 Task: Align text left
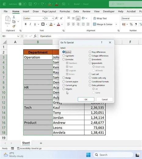click(69, 24)
